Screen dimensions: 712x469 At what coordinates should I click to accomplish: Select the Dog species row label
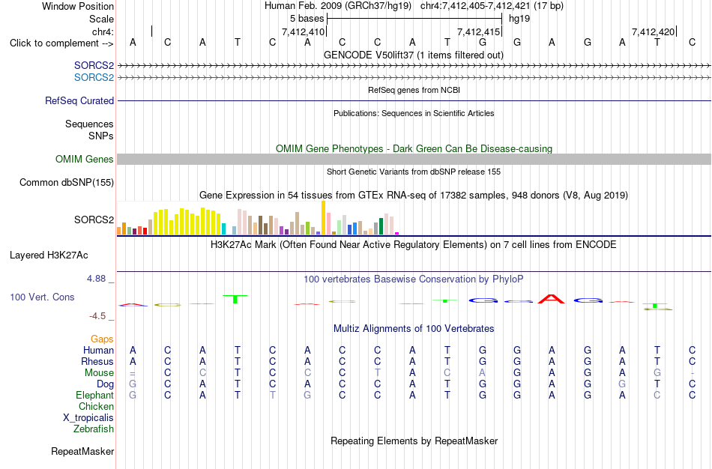[x=106, y=384]
